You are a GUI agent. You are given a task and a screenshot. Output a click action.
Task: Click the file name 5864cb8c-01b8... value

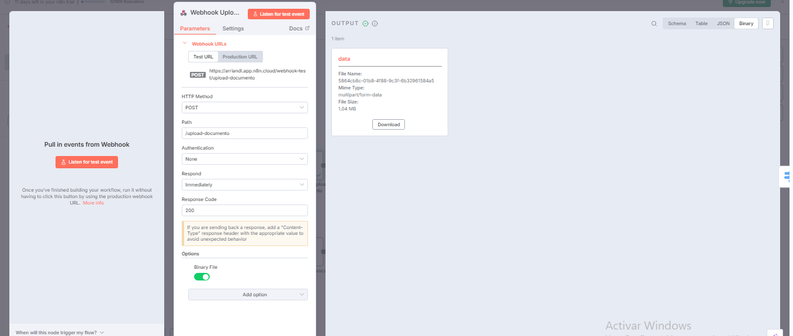(386, 81)
